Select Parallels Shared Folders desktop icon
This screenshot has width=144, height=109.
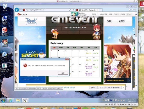point(5,20)
